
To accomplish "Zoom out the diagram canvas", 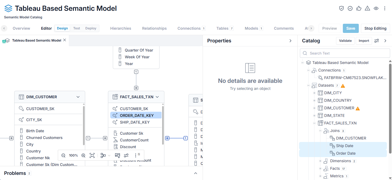I will (63, 155).
